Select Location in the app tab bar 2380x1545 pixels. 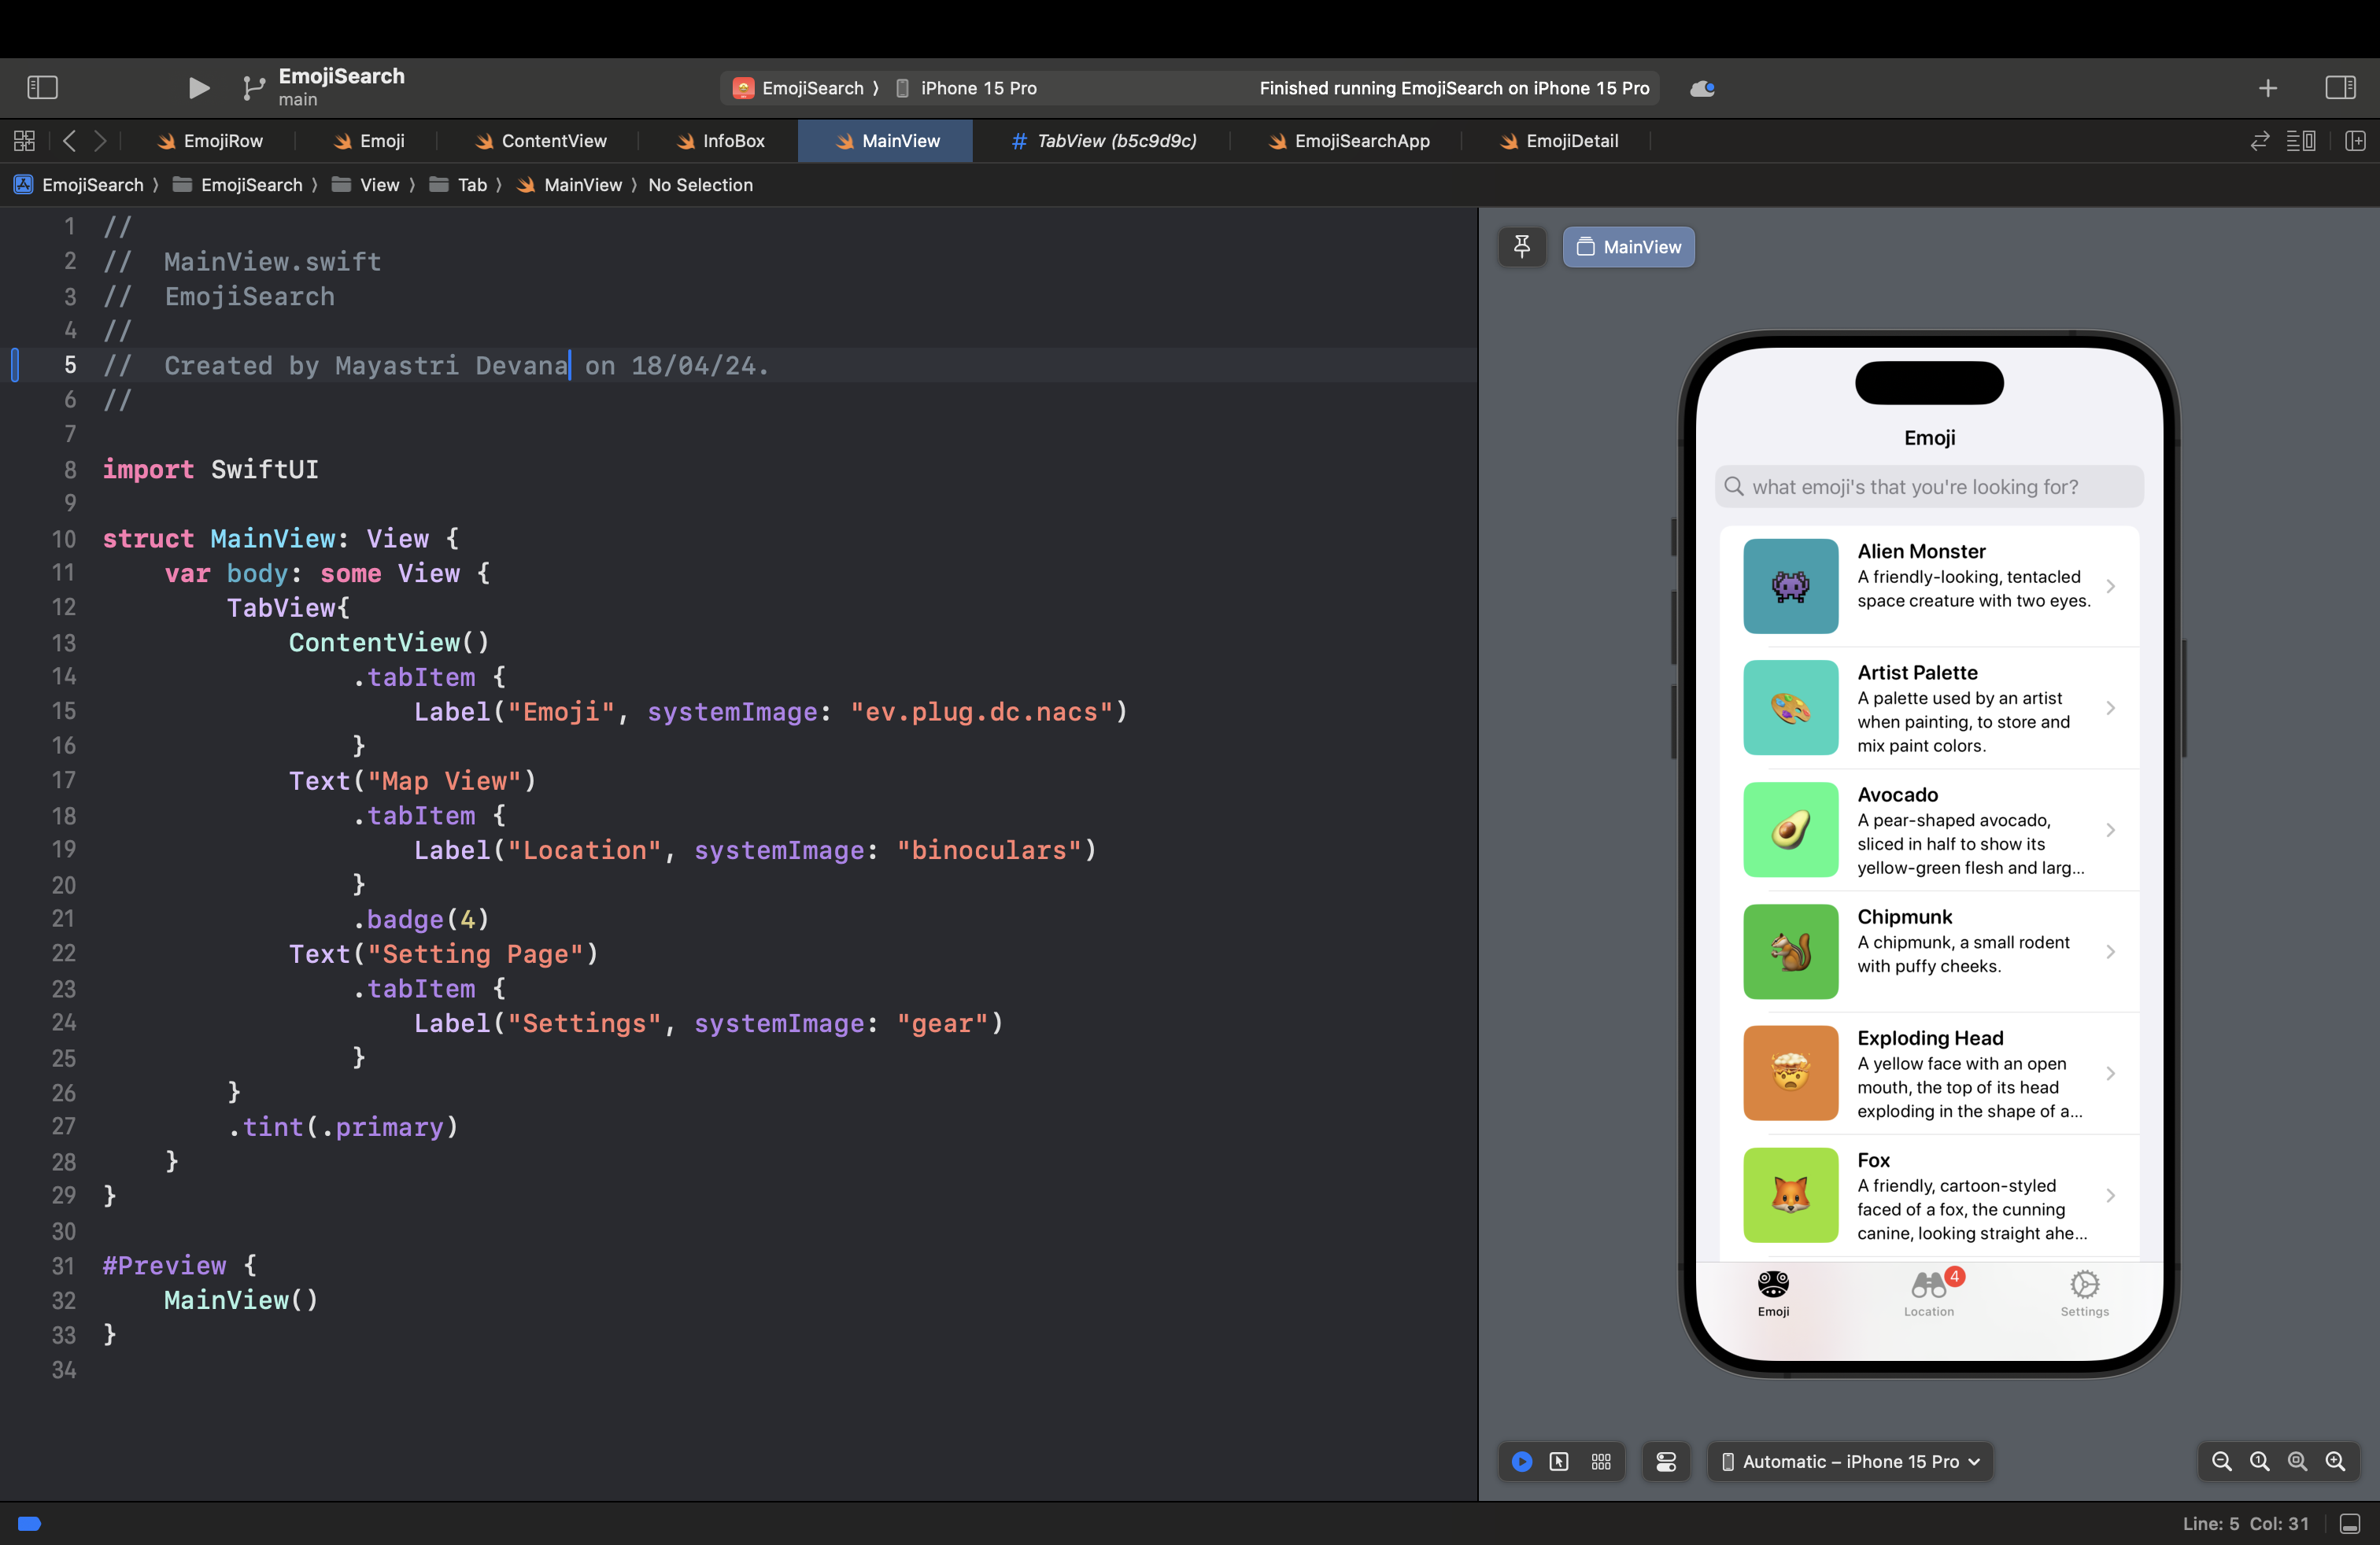coord(1929,1294)
